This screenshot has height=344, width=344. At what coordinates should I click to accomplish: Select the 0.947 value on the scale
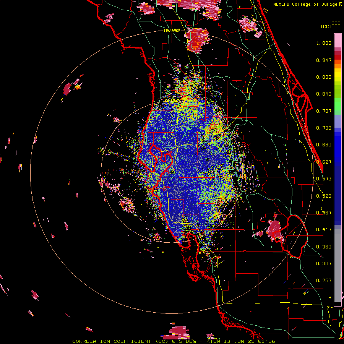pyautogui.click(x=324, y=60)
